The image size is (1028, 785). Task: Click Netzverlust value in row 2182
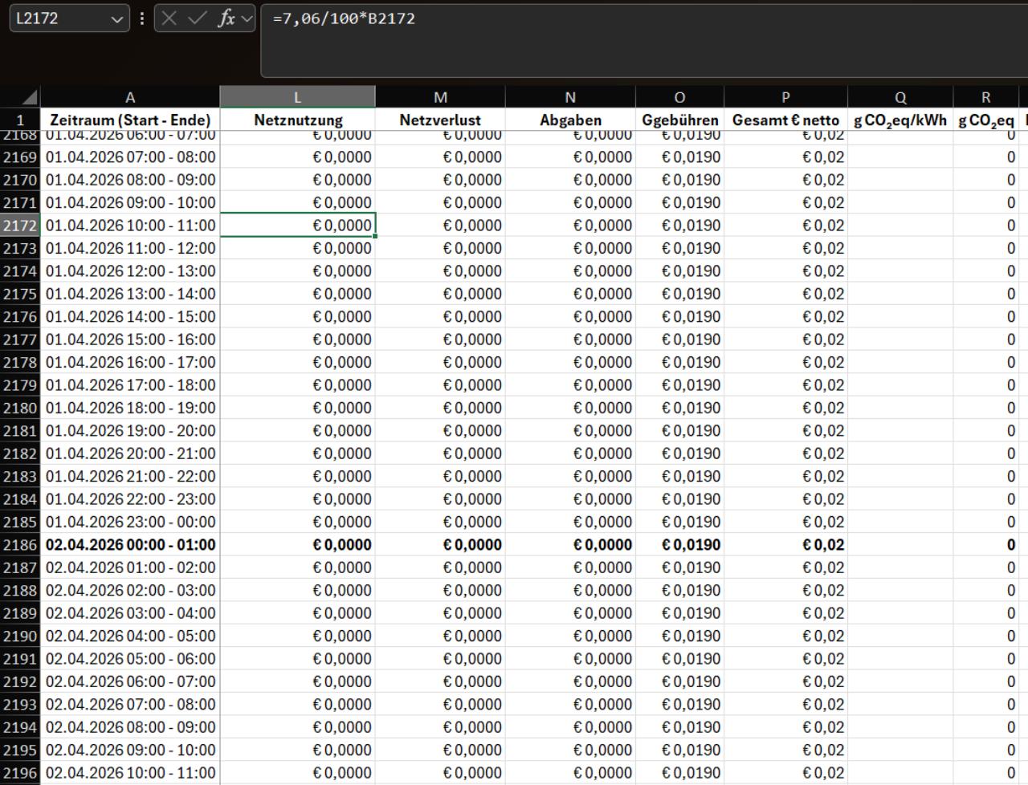click(x=440, y=454)
